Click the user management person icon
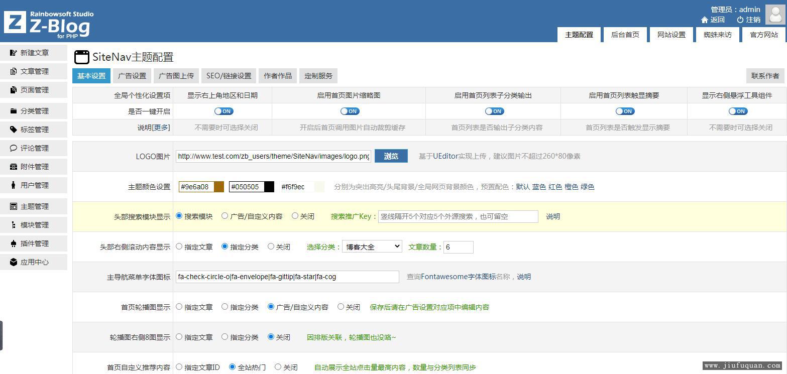Viewport: 787px width, 374px height. [14, 185]
